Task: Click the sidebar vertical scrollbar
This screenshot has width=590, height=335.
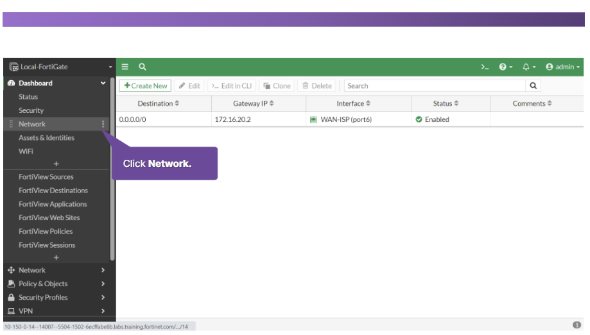Action: click(112, 169)
